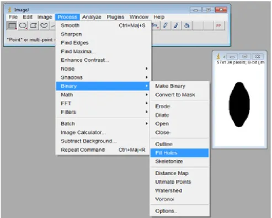Select the Rectangle selection tool
The image size is (272, 218).
click(x=12, y=25)
